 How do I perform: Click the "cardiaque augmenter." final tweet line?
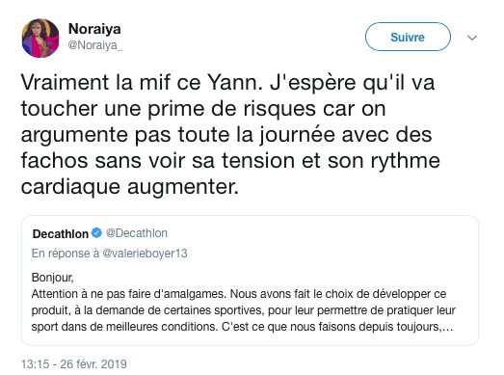pyautogui.click(x=130, y=186)
